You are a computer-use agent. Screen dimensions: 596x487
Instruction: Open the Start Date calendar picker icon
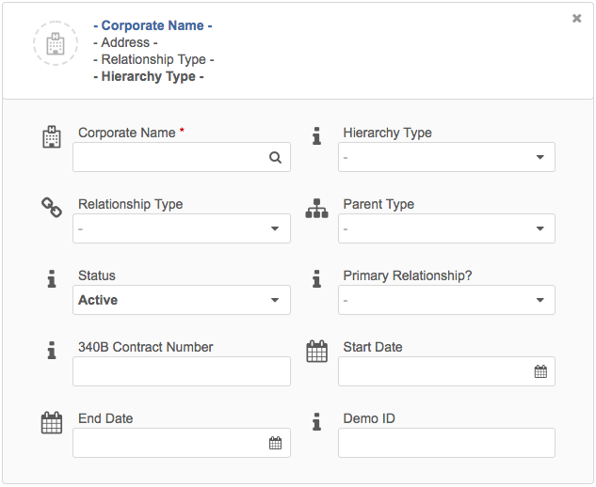click(540, 371)
